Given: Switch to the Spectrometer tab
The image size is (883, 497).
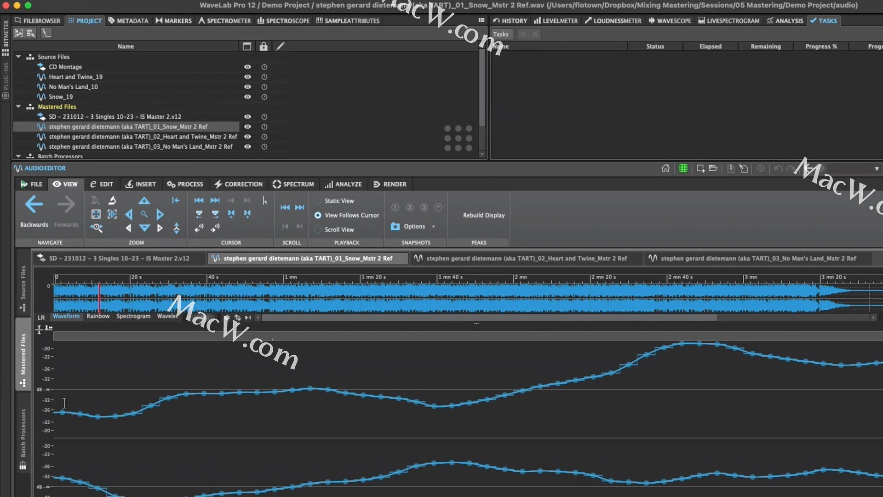Looking at the screenshot, I should coord(225,21).
